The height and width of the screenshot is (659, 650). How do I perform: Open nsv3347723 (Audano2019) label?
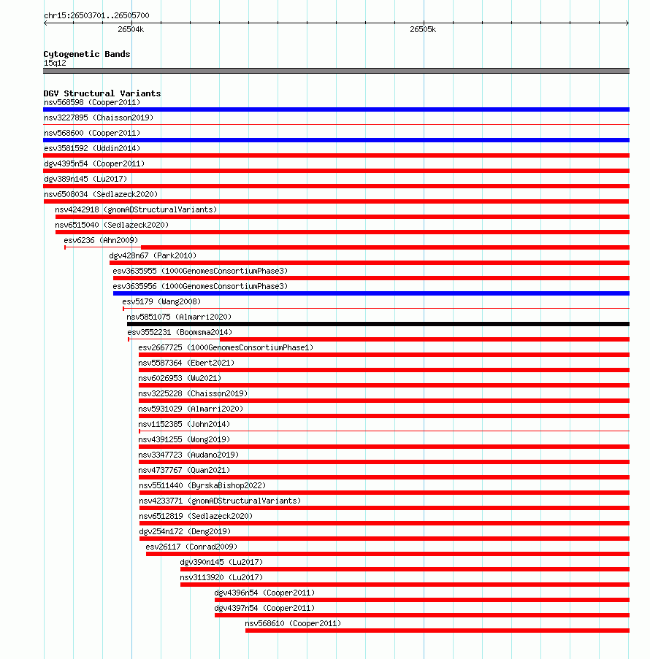(188, 455)
